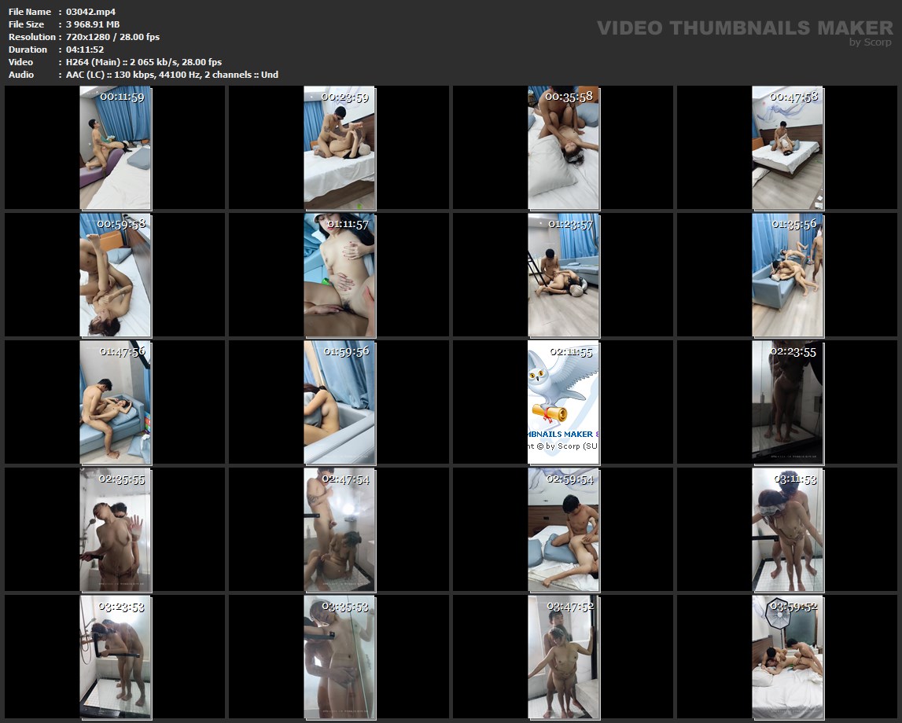Image resolution: width=902 pixels, height=723 pixels.
Task: Select the frame at 01:47:56
Action: tap(116, 402)
